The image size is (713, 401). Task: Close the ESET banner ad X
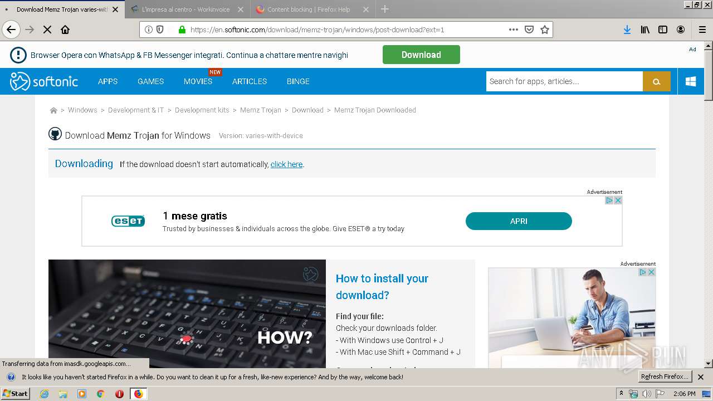click(618, 200)
